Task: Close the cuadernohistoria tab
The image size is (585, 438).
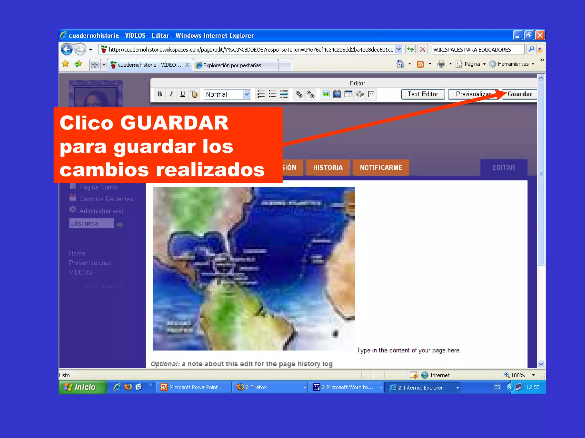Action: tap(187, 65)
